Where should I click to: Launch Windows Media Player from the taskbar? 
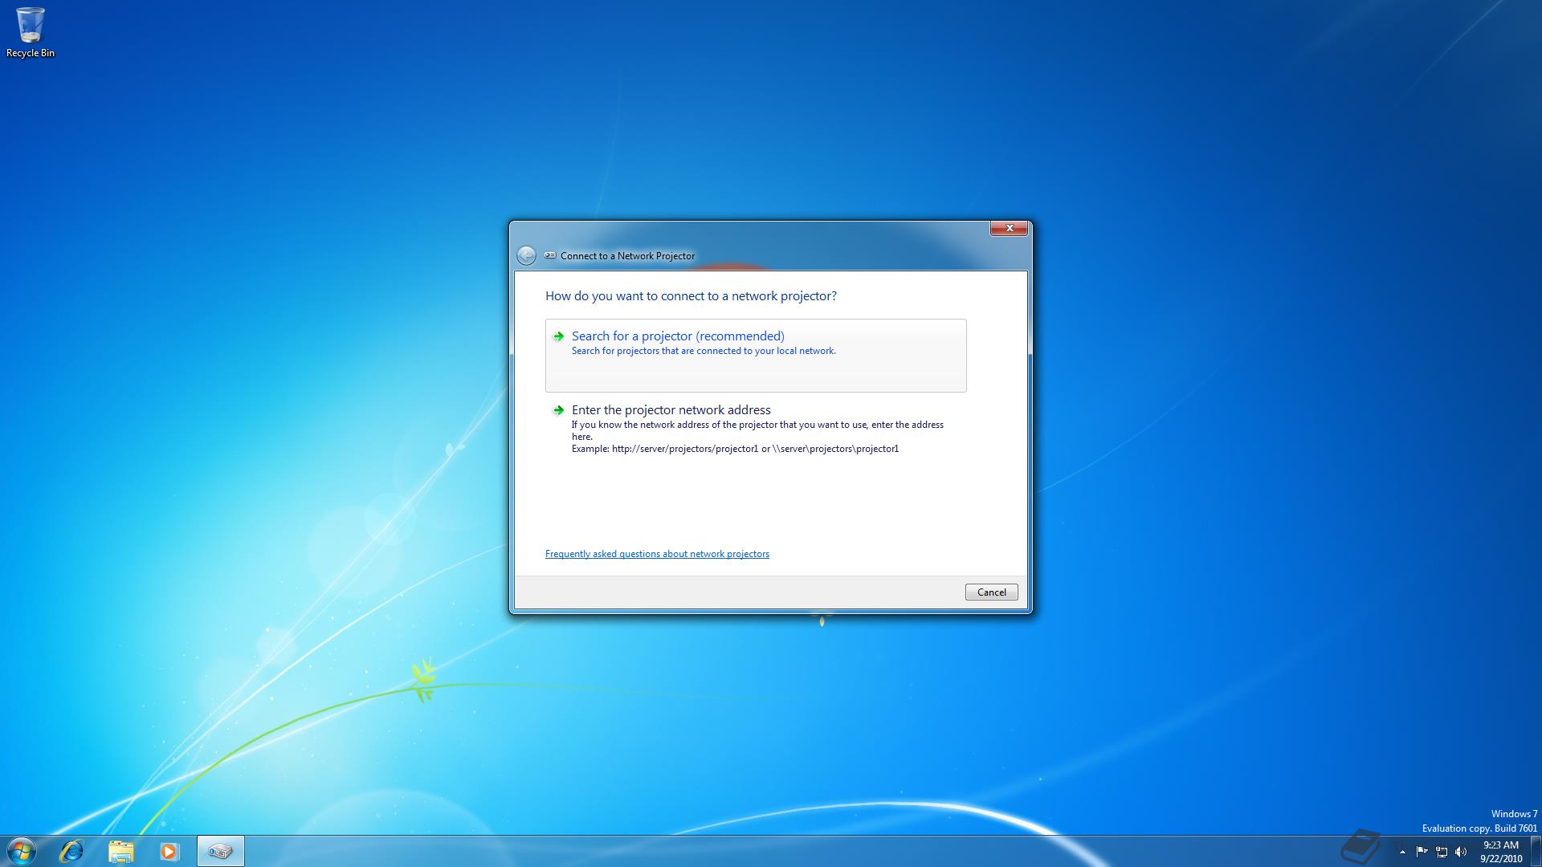(x=169, y=851)
